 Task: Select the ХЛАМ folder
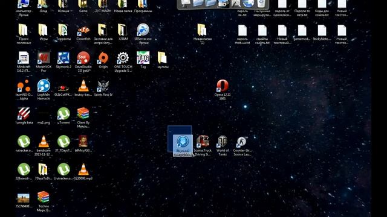click(x=122, y=30)
